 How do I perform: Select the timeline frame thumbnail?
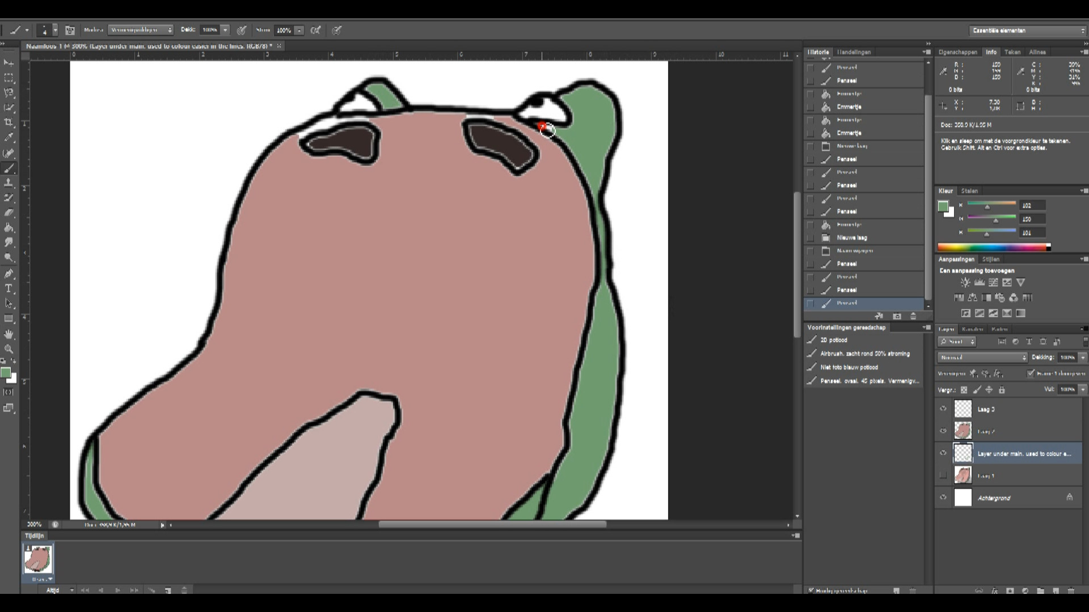pos(38,559)
